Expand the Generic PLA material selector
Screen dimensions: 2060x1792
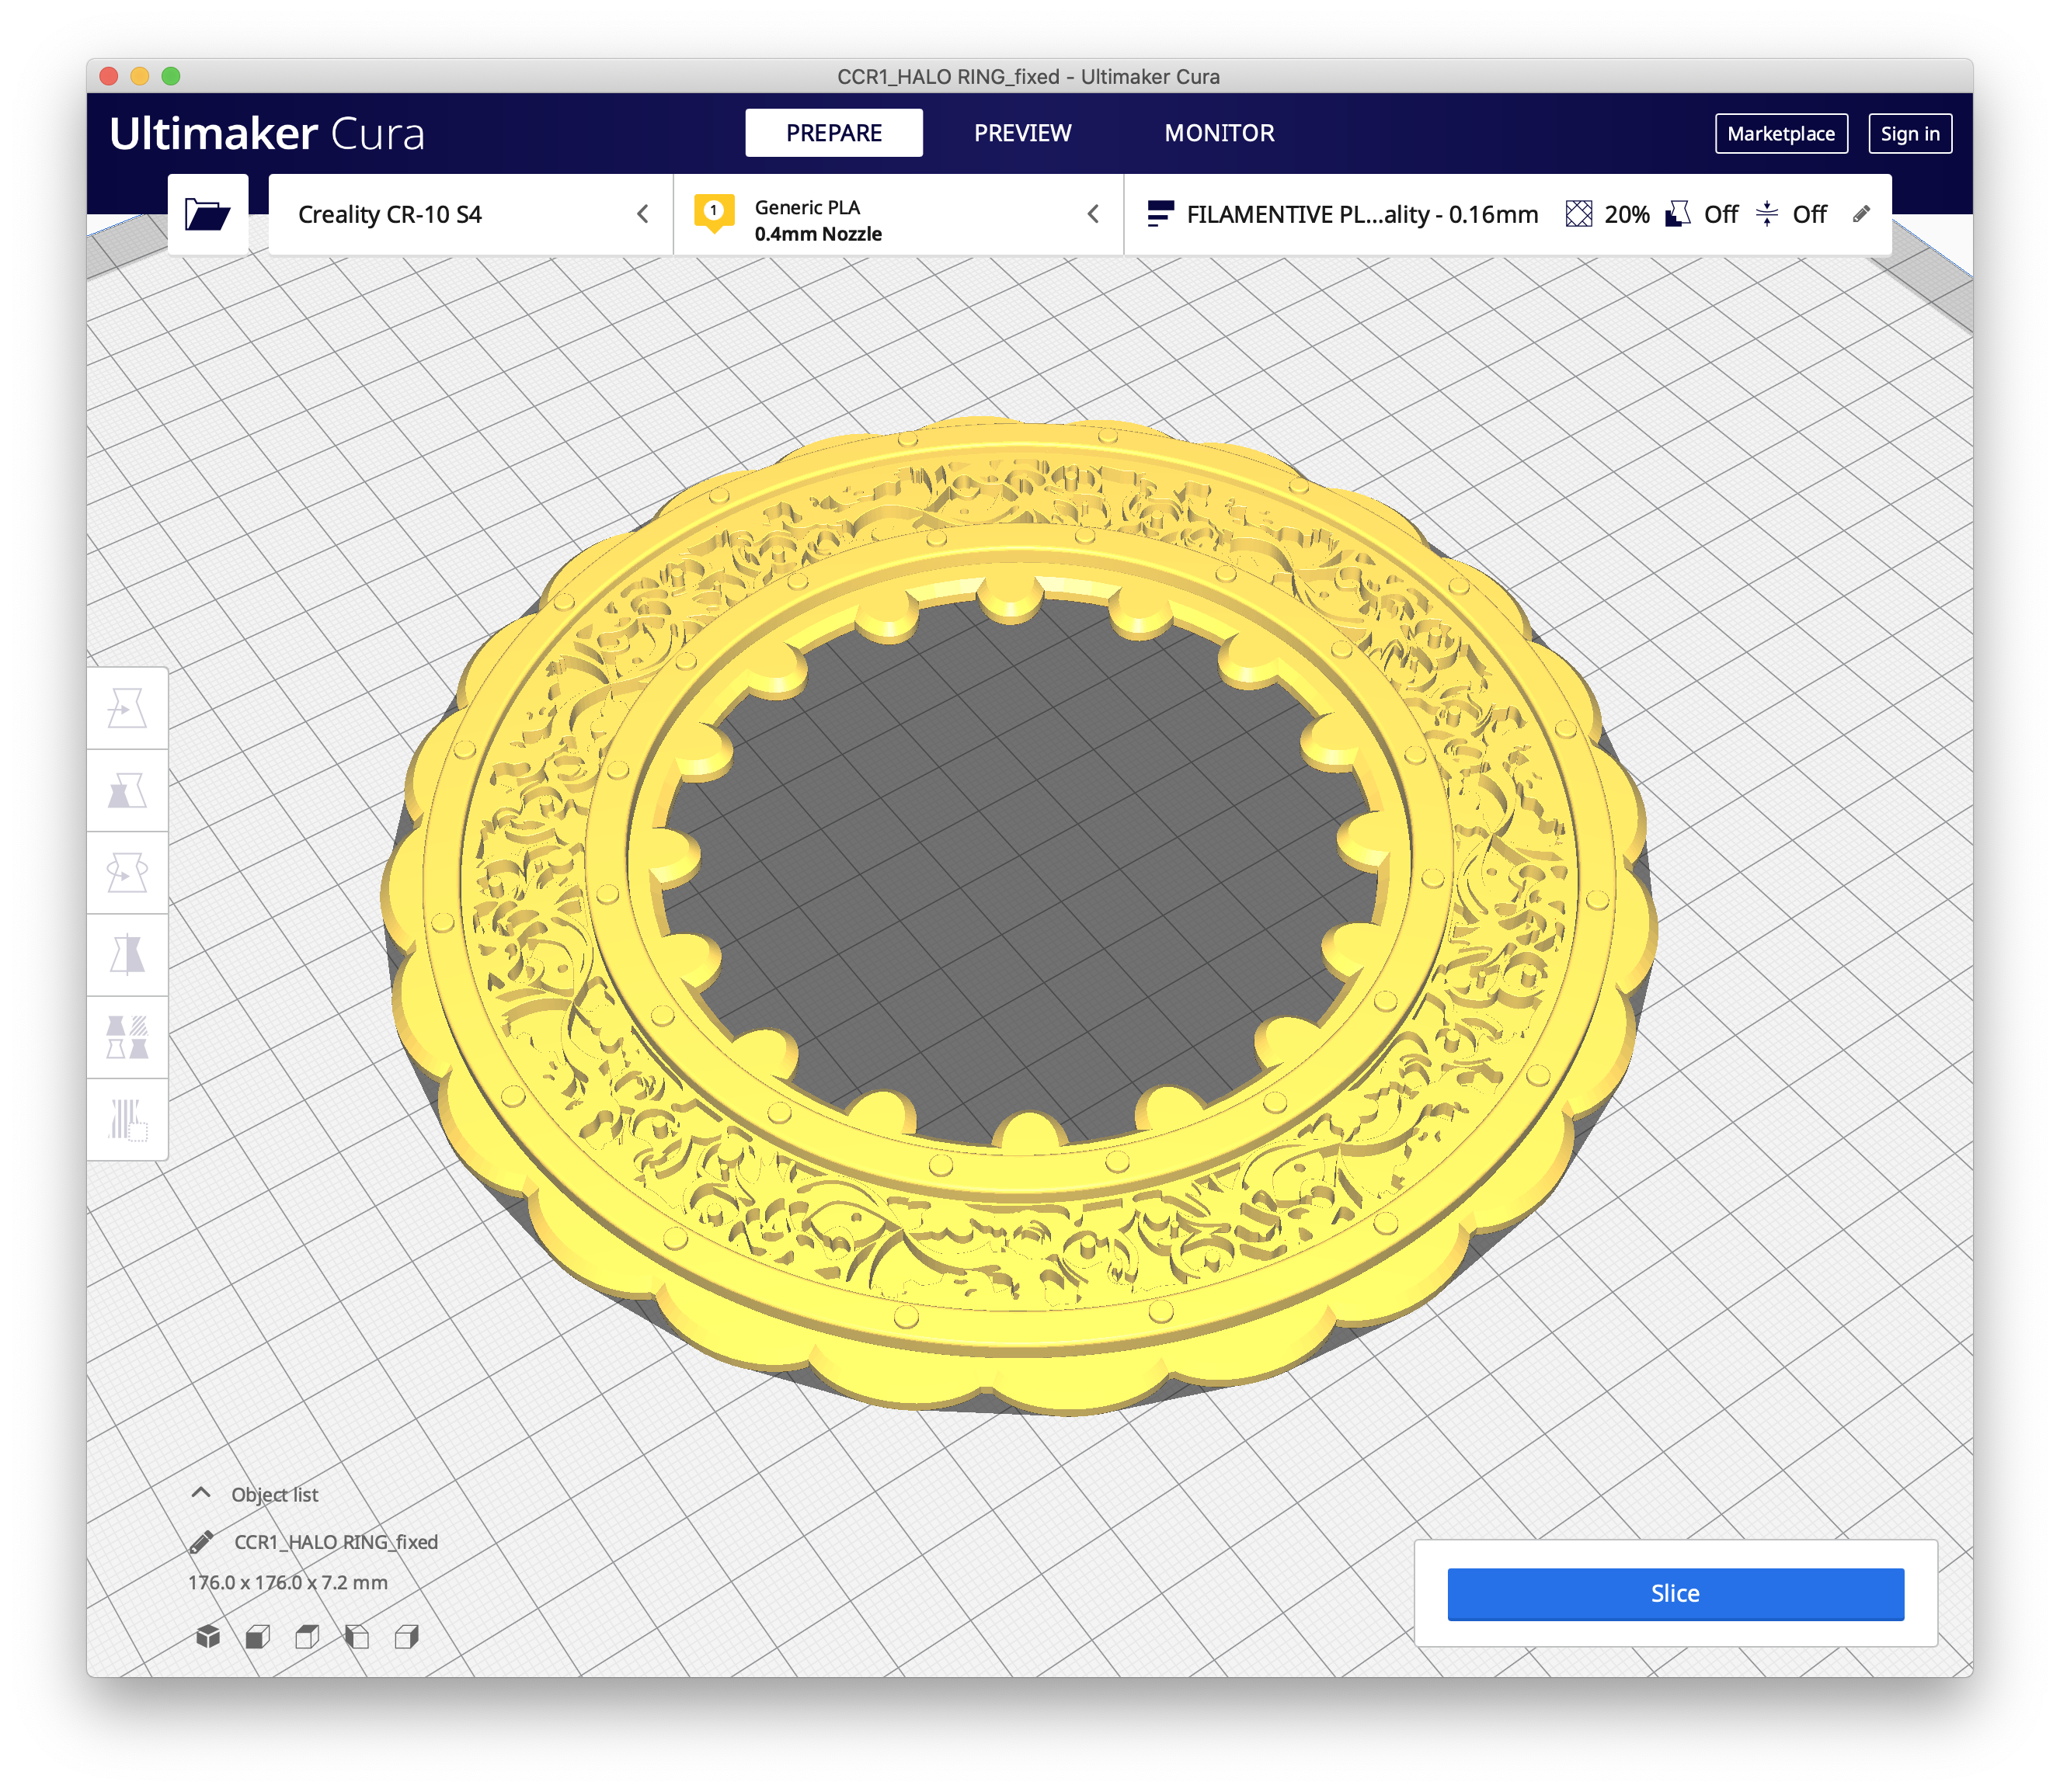[899, 214]
